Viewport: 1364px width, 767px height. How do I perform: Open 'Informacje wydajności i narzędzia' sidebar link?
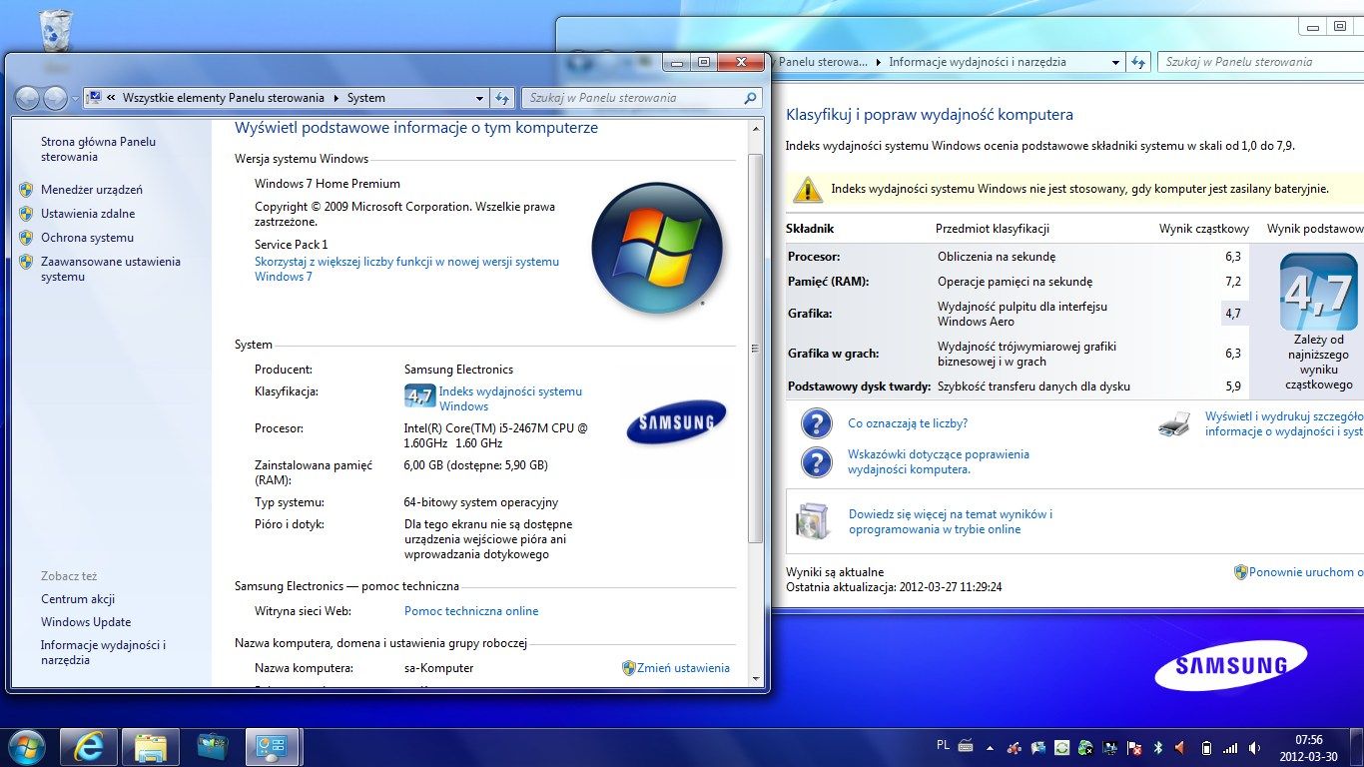click(x=103, y=652)
